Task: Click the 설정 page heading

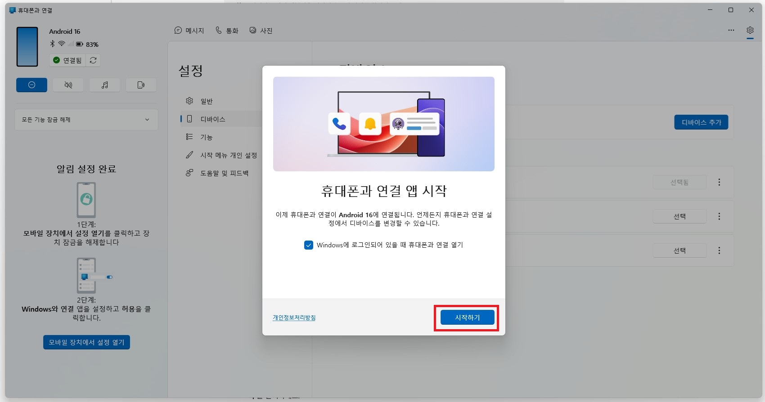Action: pos(191,71)
